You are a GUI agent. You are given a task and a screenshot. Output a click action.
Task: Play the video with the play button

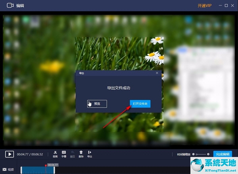10,154
